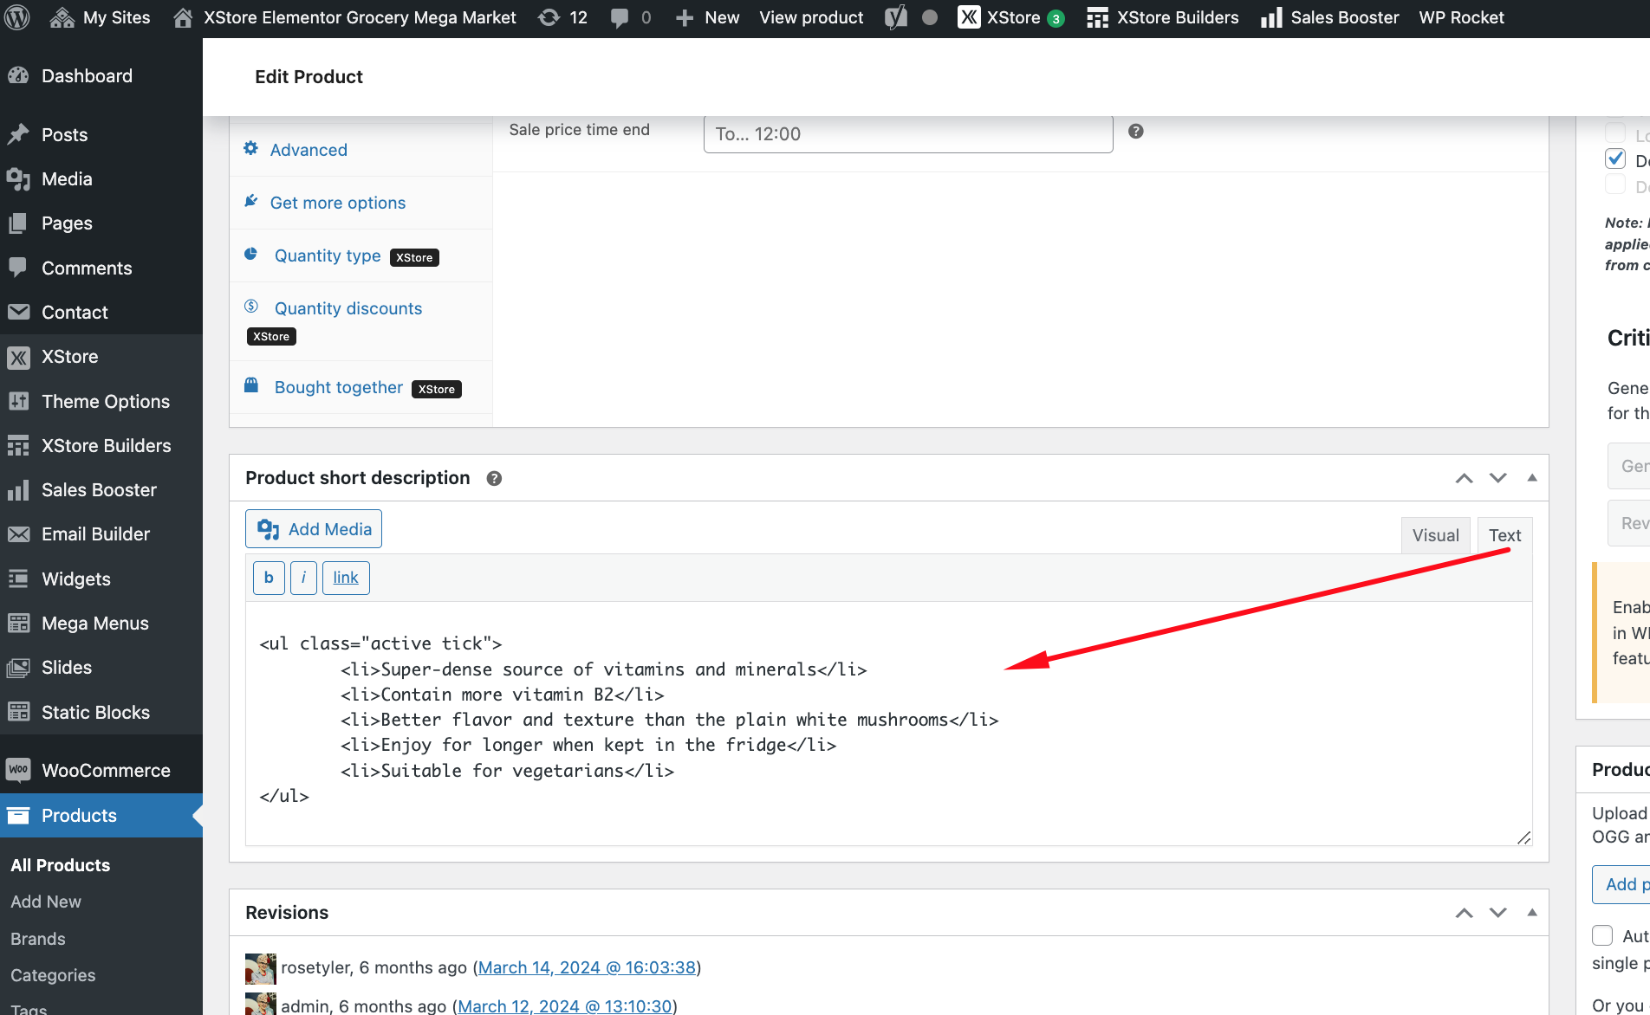The height and width of the screenshot is (1015, 1650).
Task: Open WP Rocket admin bar menu
Action: (1461, 17)
